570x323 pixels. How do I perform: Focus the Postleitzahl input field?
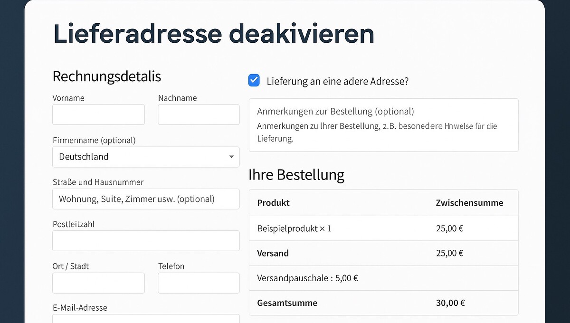pyautogui.click(x=145, y=241)
